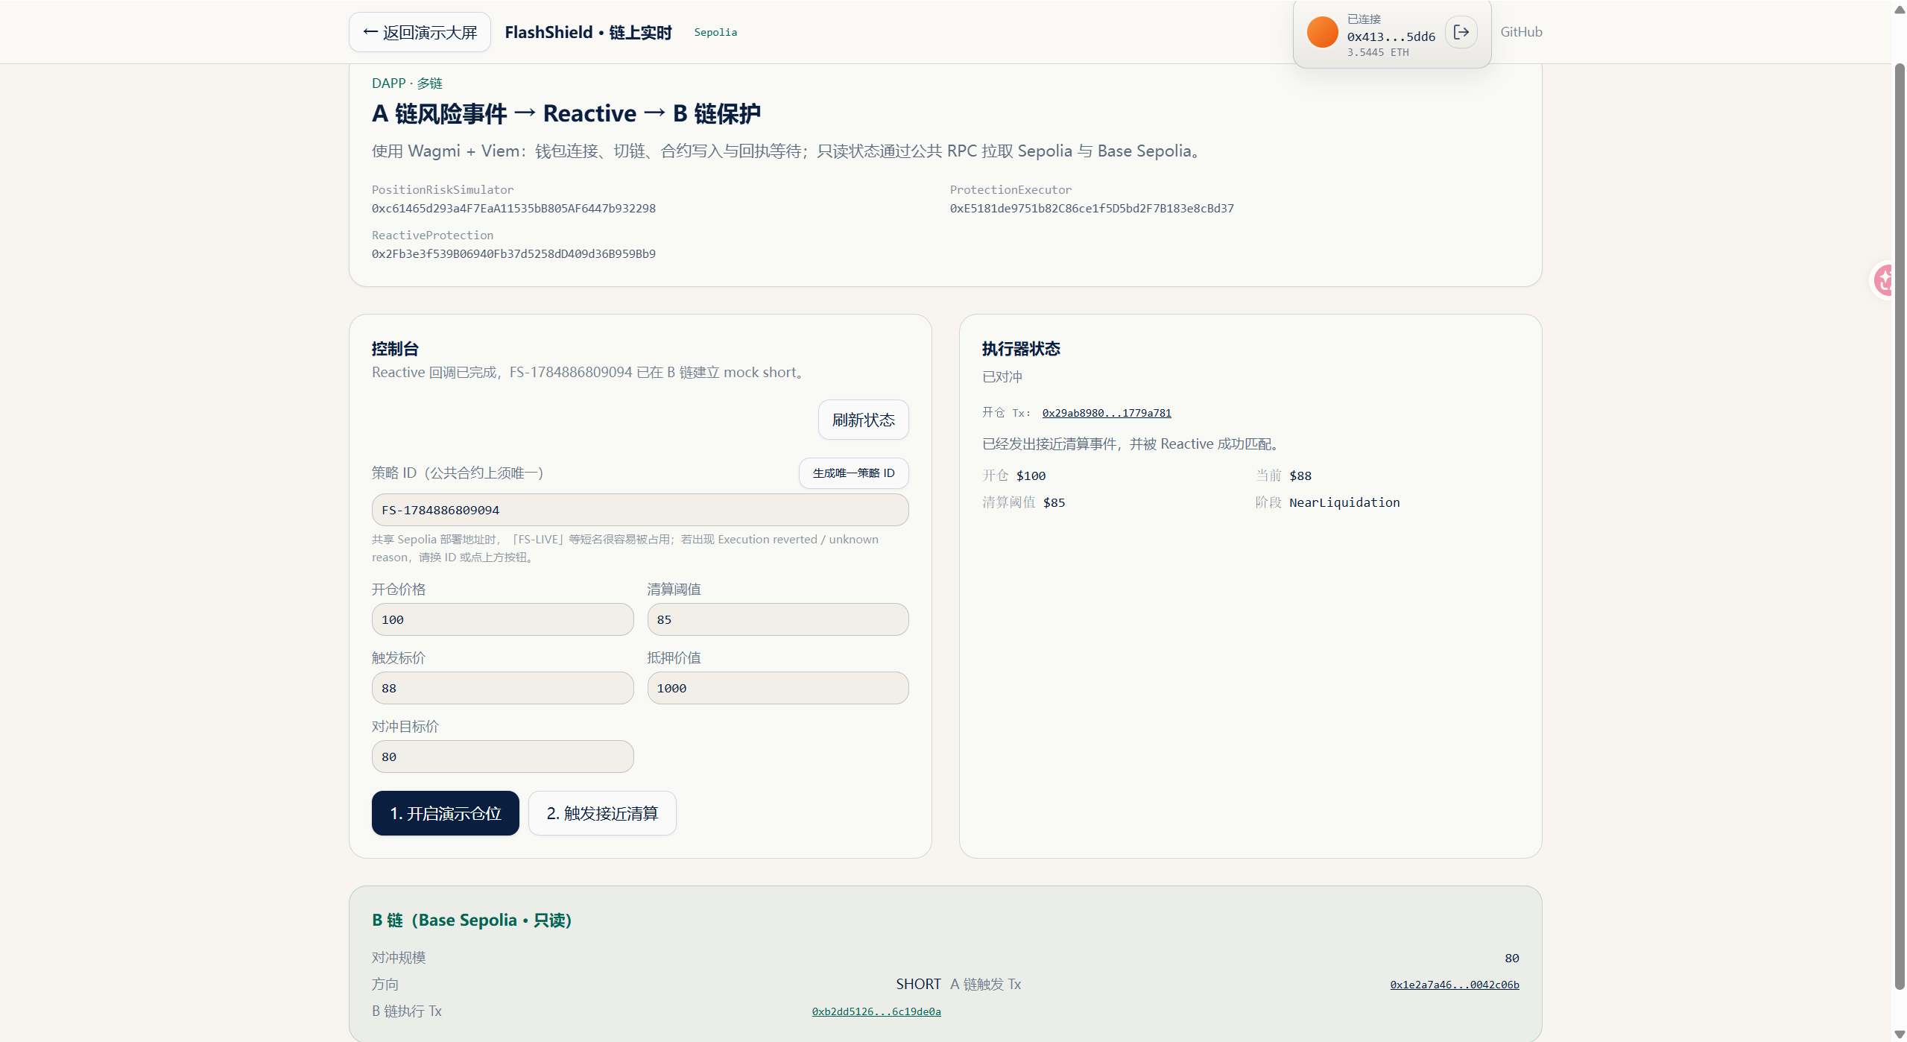
Task: Click 2. 触发接近清算 button
Action: [x=602, y=813]
